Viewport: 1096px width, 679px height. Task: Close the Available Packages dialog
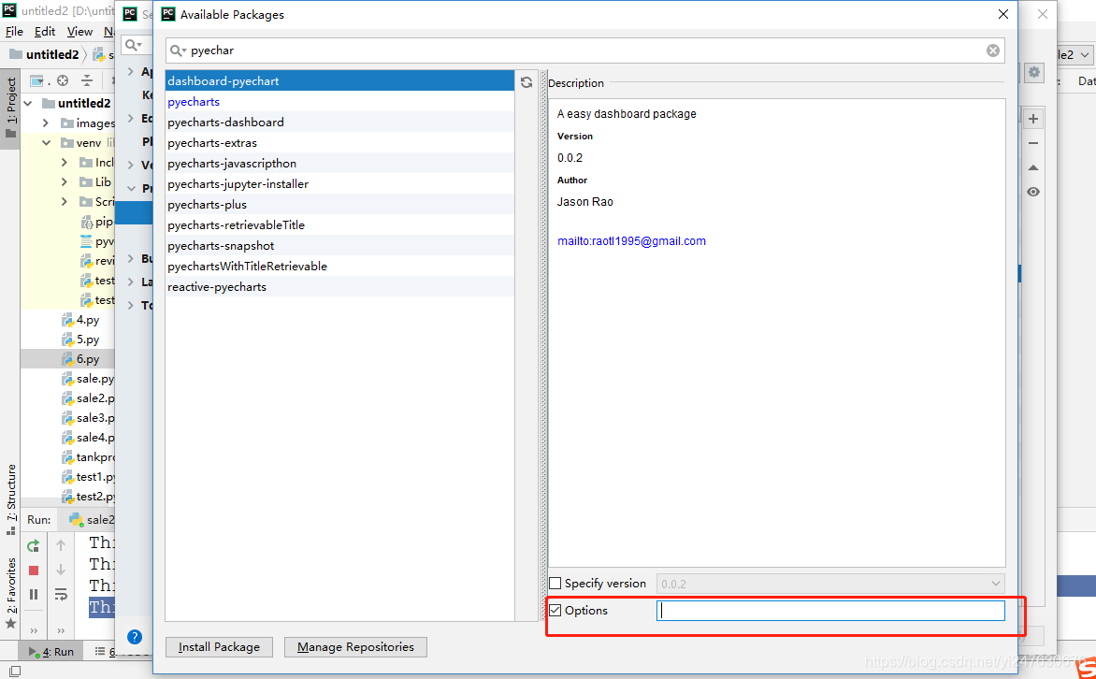point(1003,14)
